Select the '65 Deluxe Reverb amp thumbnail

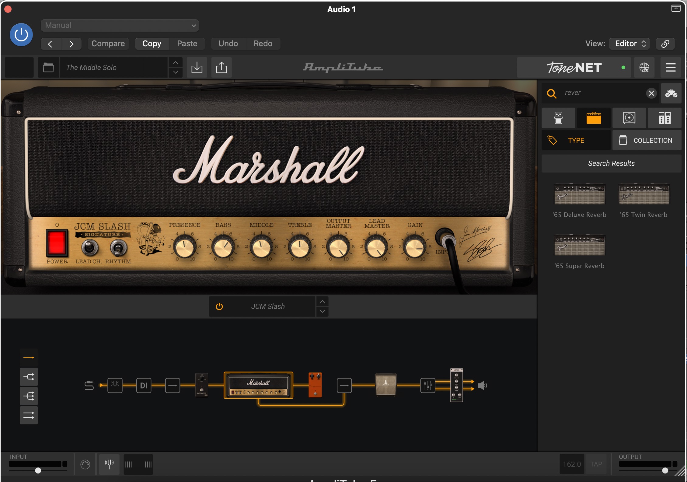(580, 194)
